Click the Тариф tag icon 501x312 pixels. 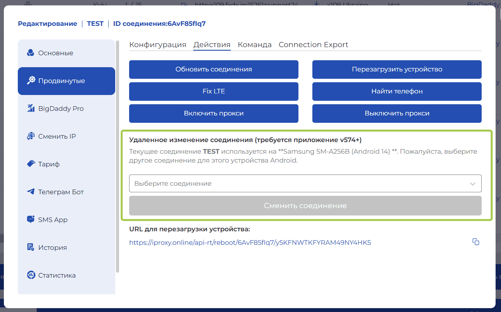[31, 164]
